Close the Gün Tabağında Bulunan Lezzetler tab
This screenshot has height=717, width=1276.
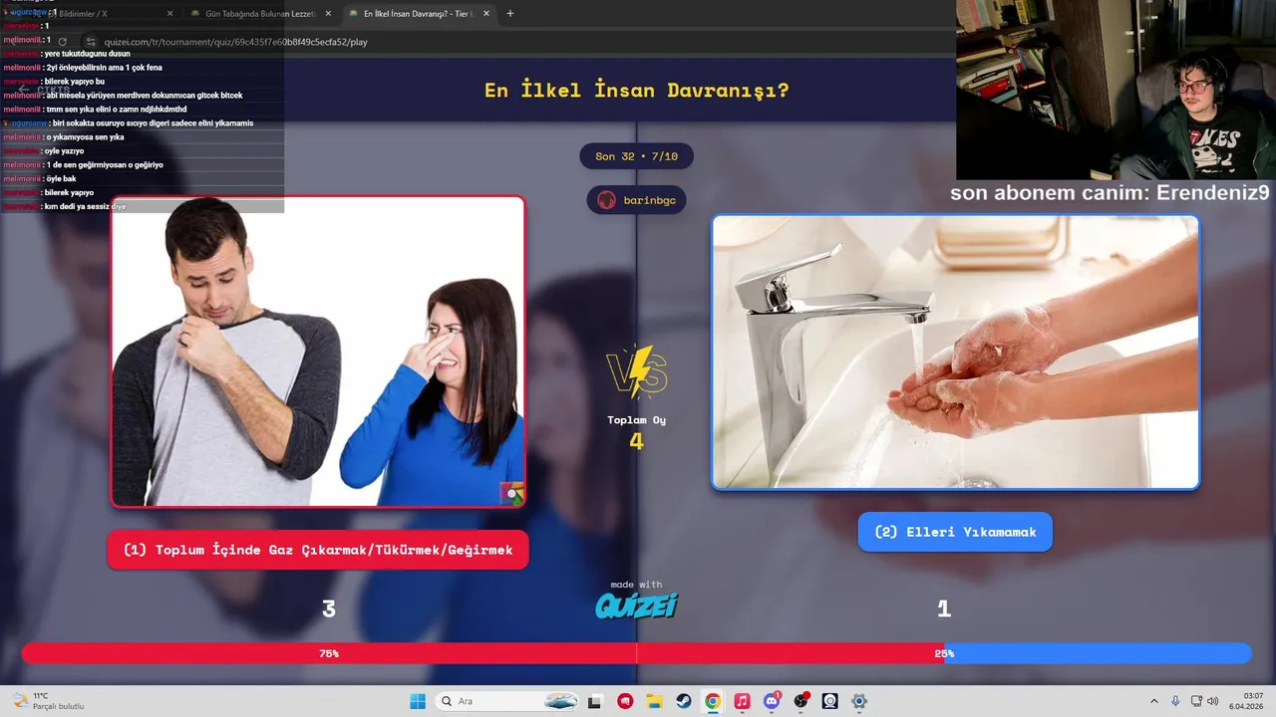(328, 14)
